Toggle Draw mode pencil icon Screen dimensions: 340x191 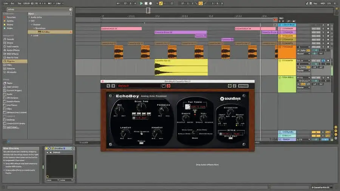coord(307,3)
